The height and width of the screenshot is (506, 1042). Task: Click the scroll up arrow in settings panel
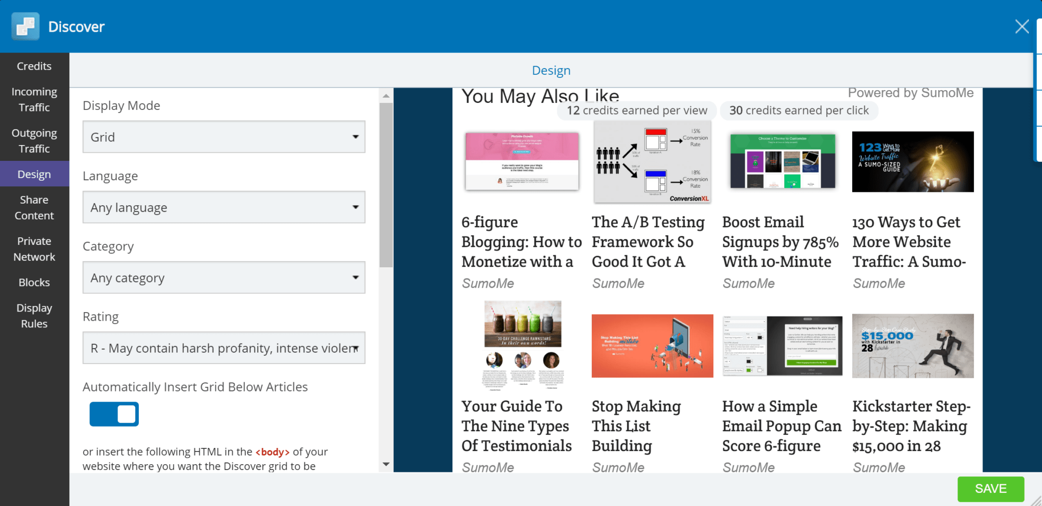point(386,96)
